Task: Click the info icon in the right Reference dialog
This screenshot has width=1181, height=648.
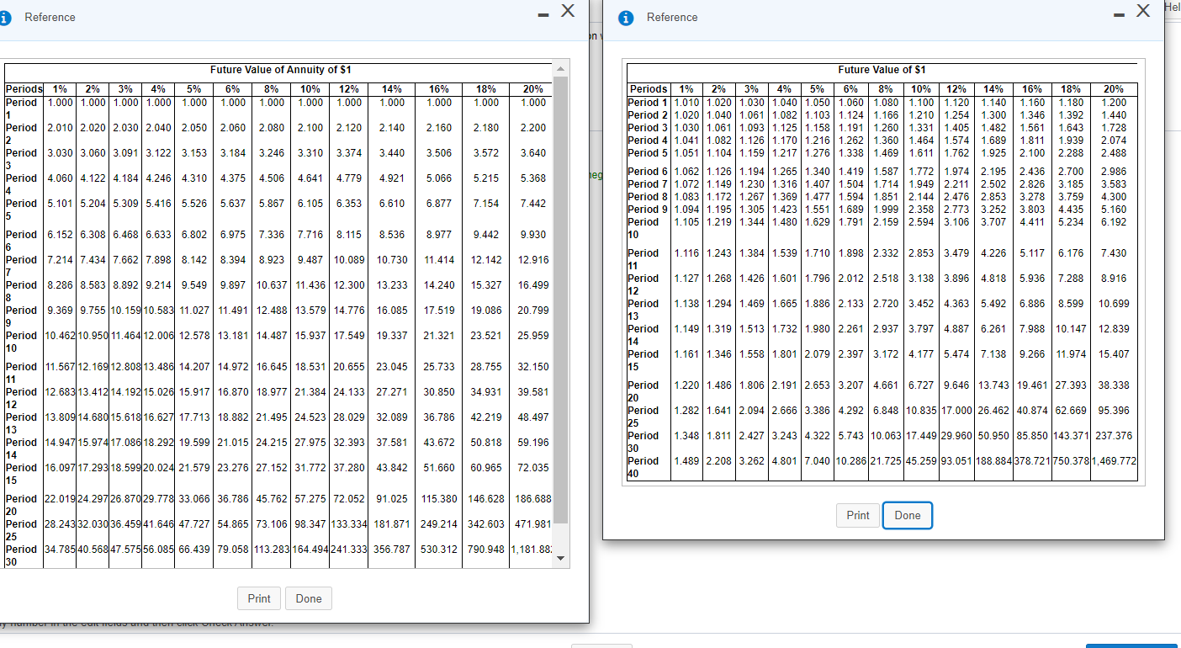Action: pos(625,17)
